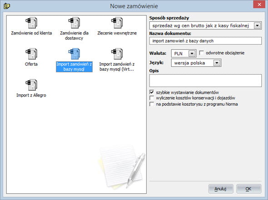The image size is (268, 200).
Task: Expand the Sposób sprzedaży dropdown
Action: (257, 26)
